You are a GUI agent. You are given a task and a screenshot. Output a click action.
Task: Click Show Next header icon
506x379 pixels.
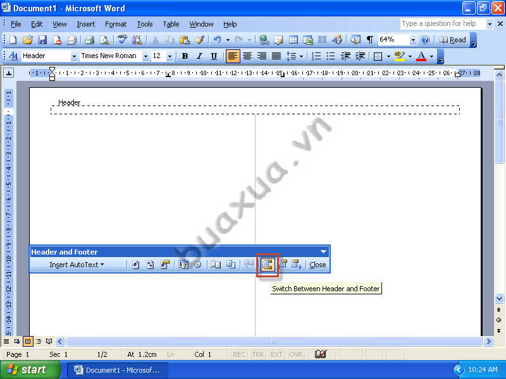(x=296, y=265)
